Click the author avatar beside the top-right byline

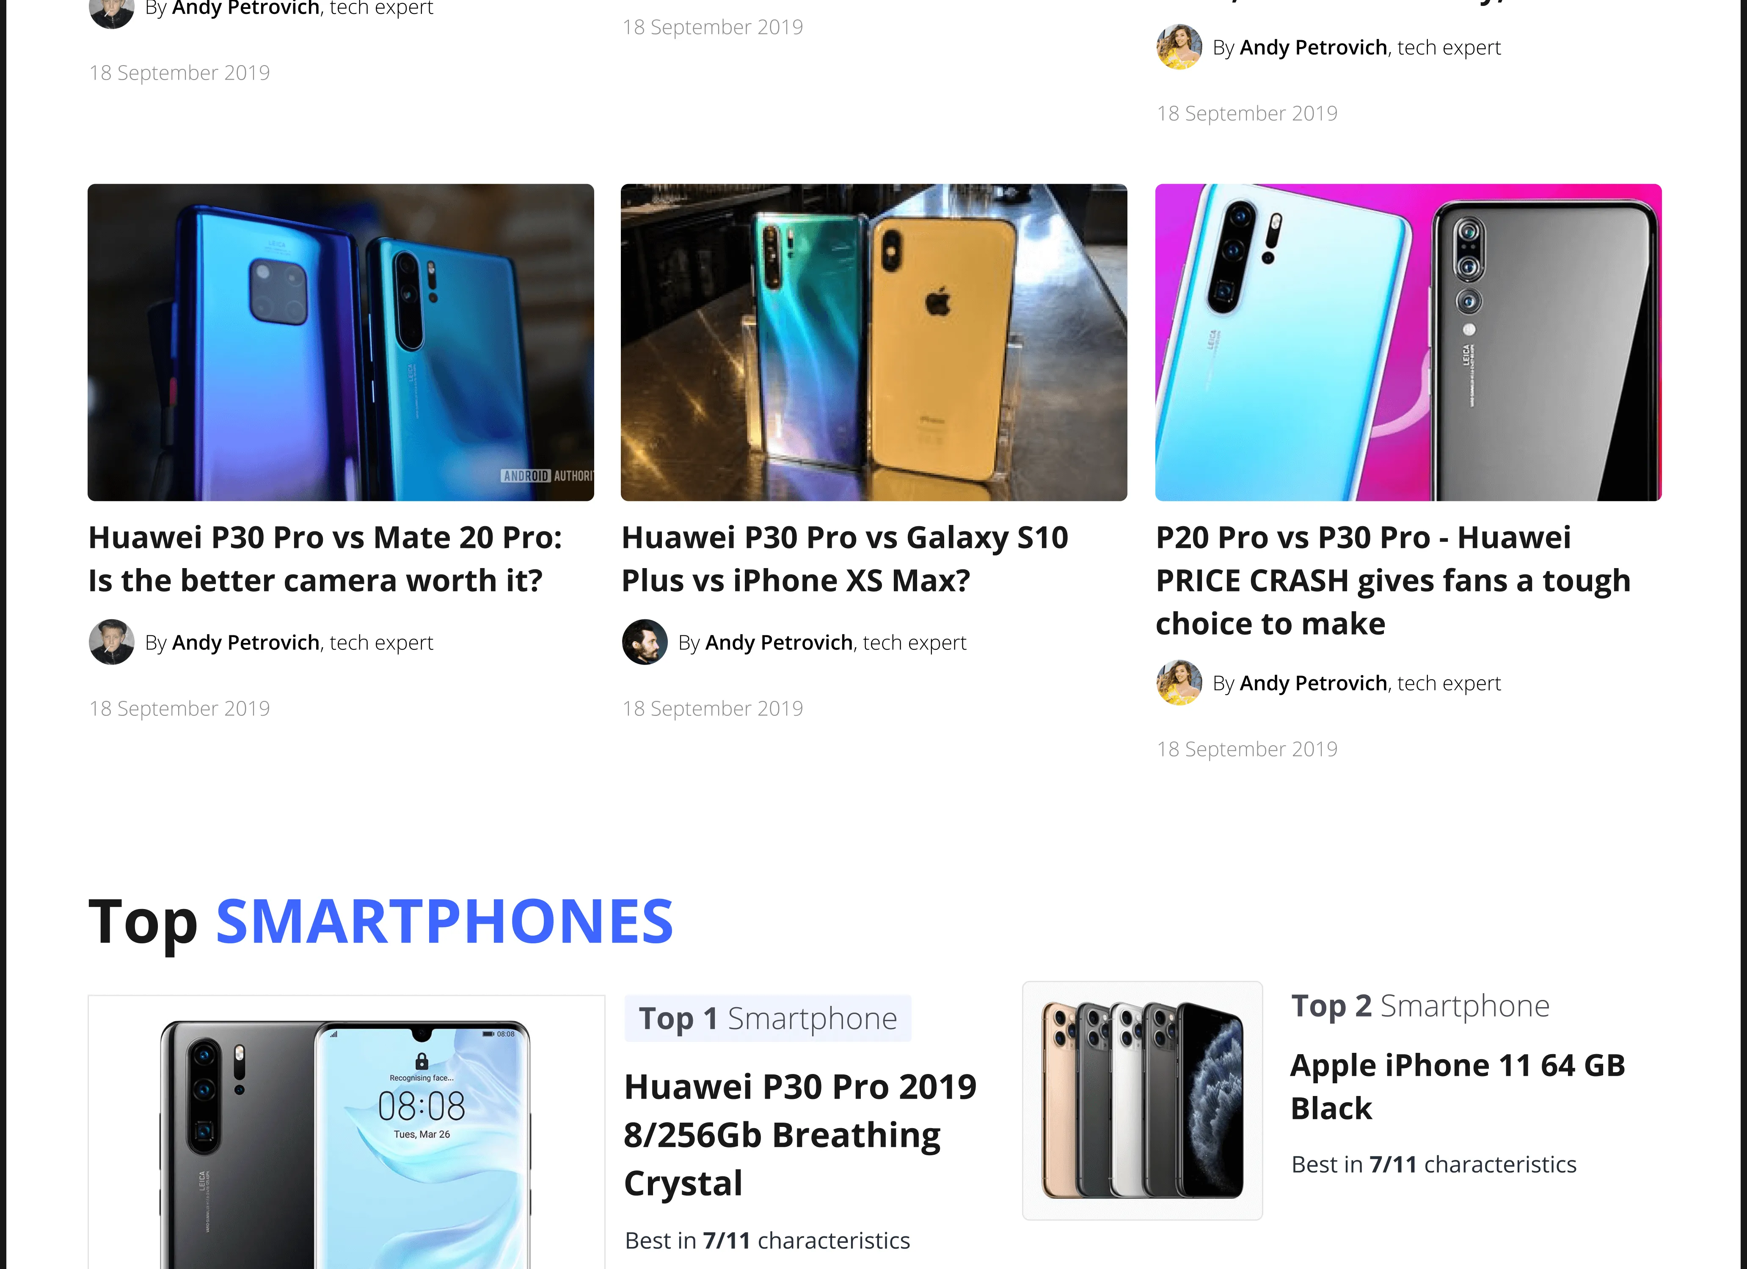tap(1179, 47)
